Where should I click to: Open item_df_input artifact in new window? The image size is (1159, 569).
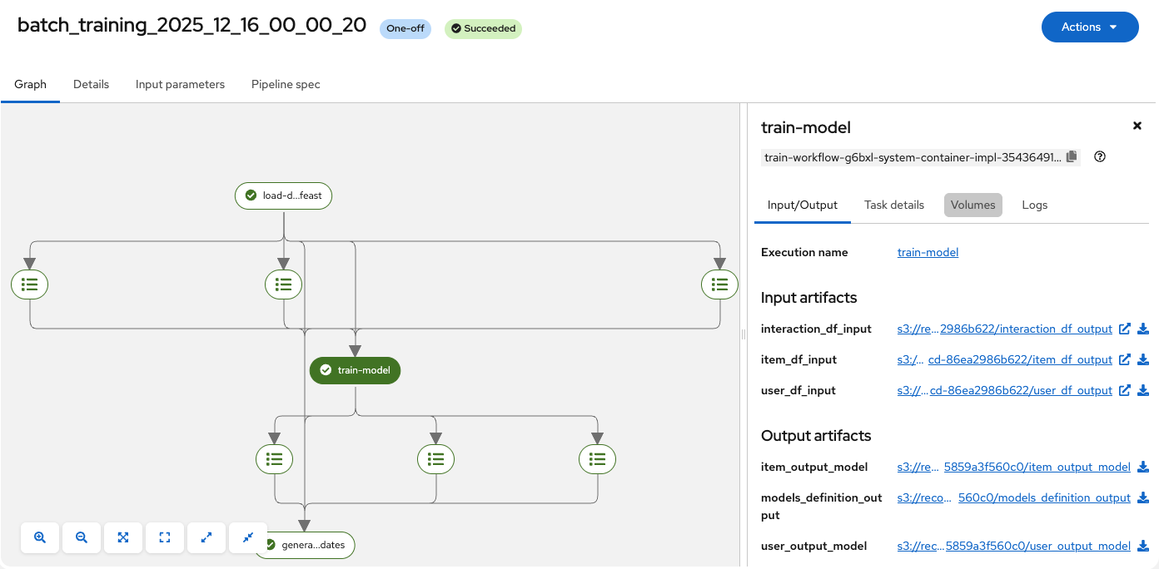coord(1125,359)
